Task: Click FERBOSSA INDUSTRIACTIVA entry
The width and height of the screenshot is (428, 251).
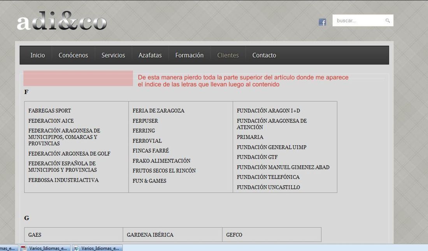Action: pos(63,180)
